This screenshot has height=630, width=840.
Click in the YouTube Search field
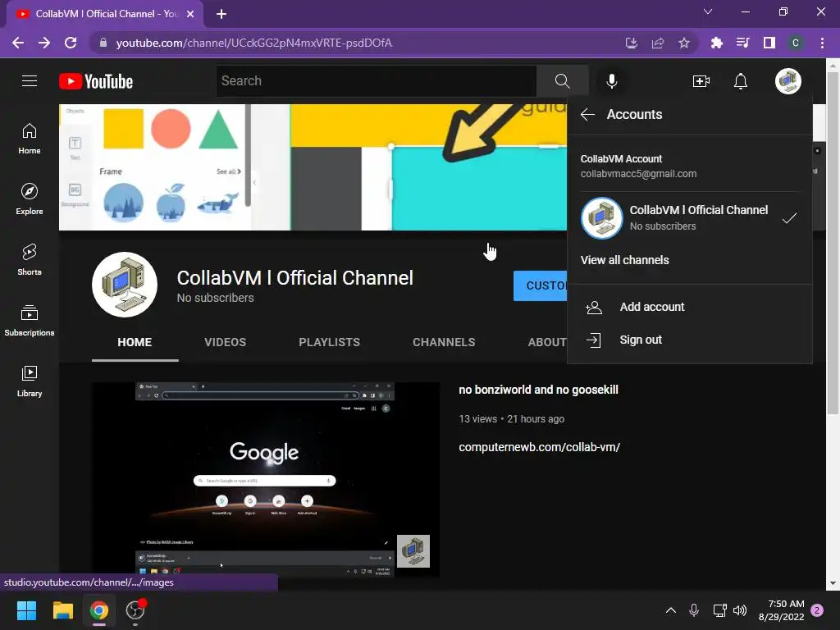(x=376, y=81)
